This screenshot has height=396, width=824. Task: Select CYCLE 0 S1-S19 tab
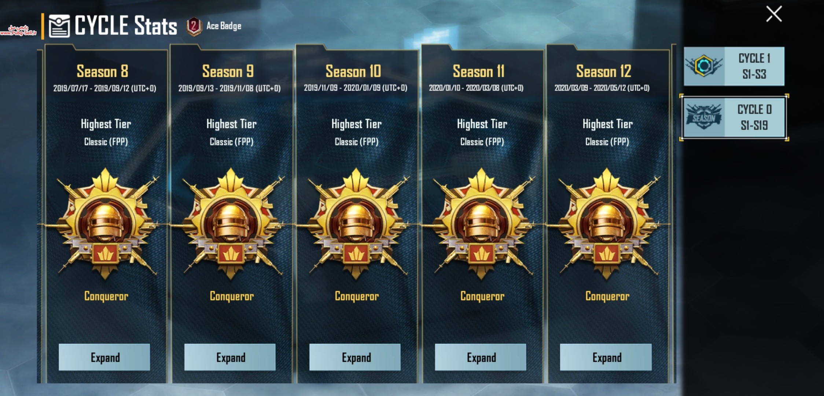[x=734, y=117]
